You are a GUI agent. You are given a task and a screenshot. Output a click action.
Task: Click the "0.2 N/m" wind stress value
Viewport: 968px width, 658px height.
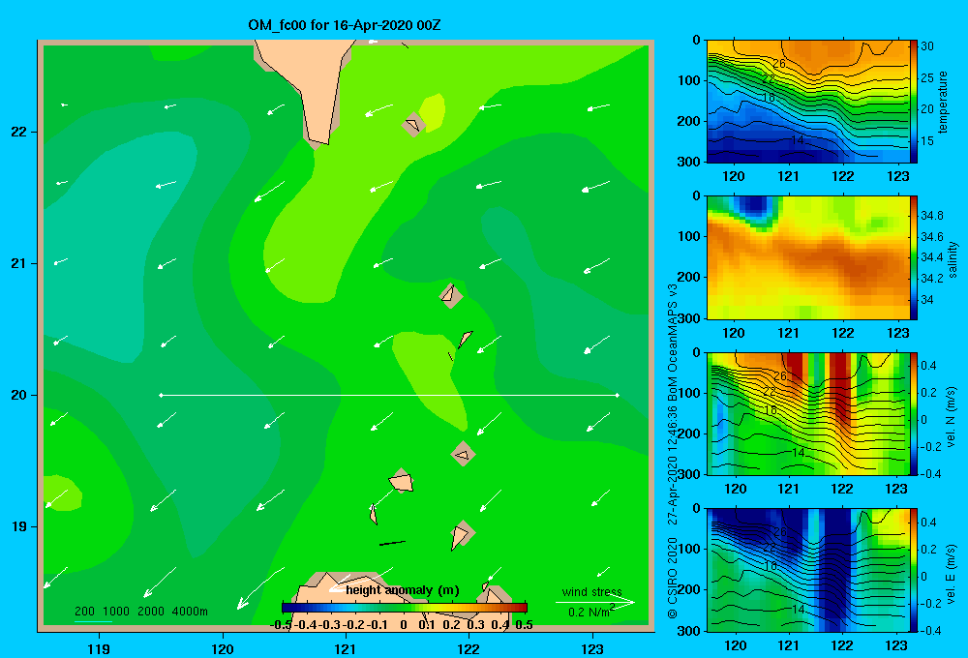[590, 612]
